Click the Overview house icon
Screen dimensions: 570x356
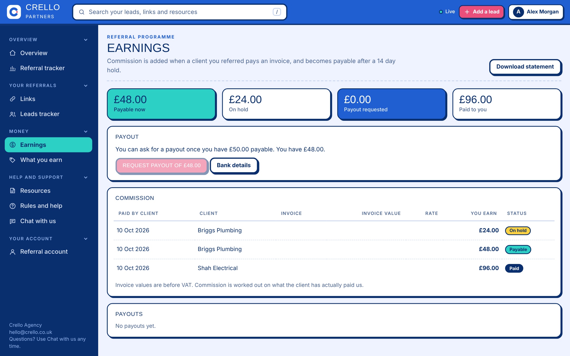(12, 53)
